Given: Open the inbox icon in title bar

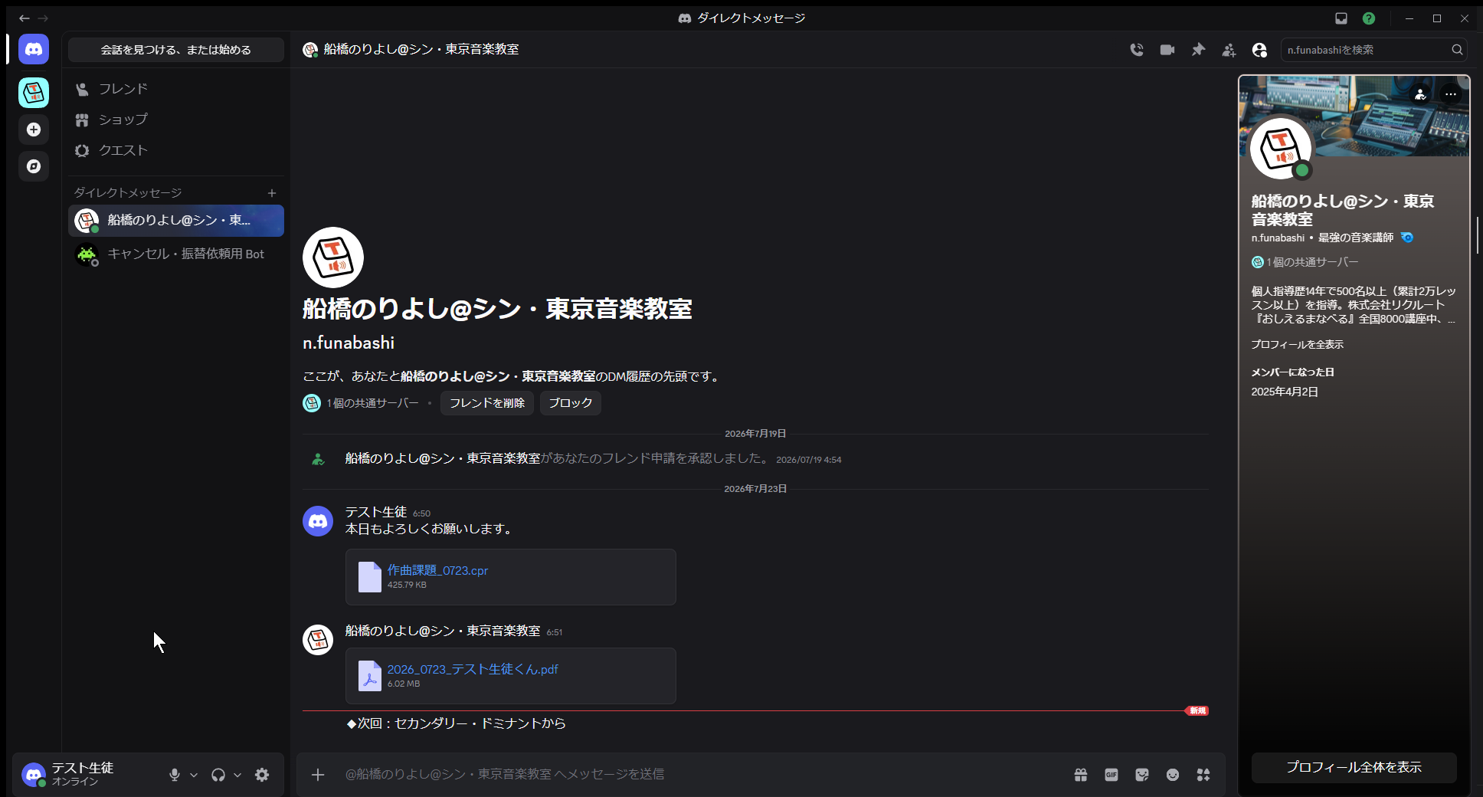Looking at the screenshot, I should [x=1341, y=18].
